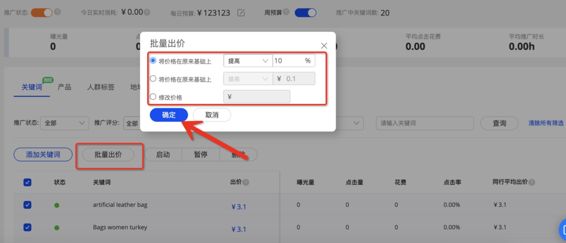The image size is (566, 243).
Task: Open dropdown left of keyword search field
Action: (x=349, y=123)
